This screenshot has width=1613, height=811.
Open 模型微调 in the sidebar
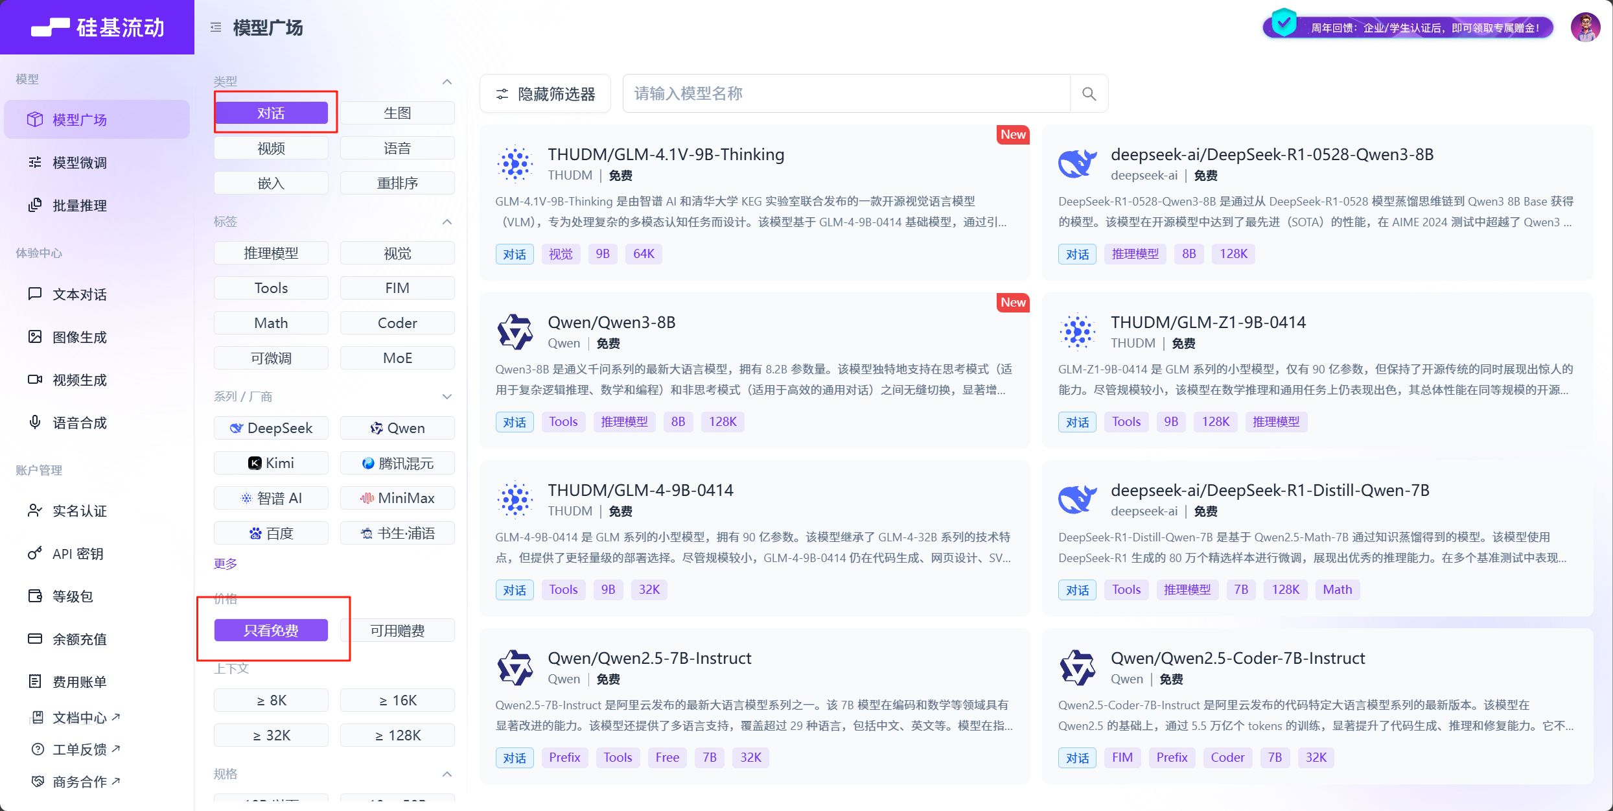(x=97, y=162)
